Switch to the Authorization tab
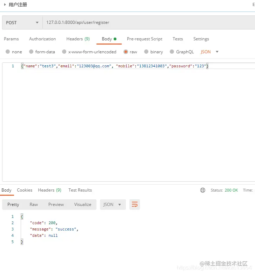The height and width of the screenshot is (274, 255). [42, 39]
